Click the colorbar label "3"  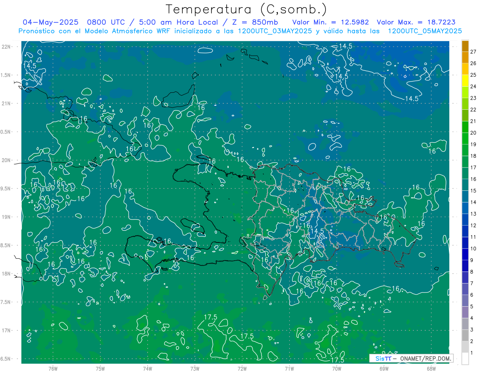pos(472,330)
